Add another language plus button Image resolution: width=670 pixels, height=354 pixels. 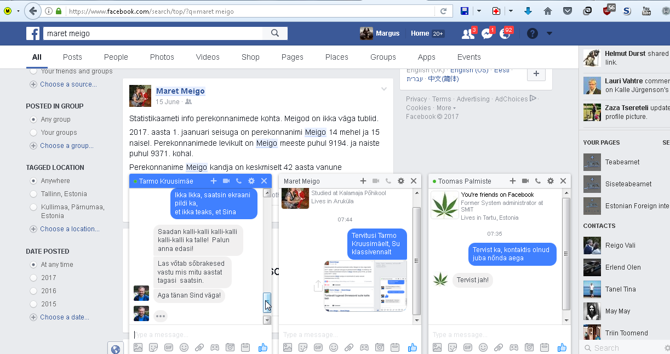pyautogui.click(x=536, y=73)
